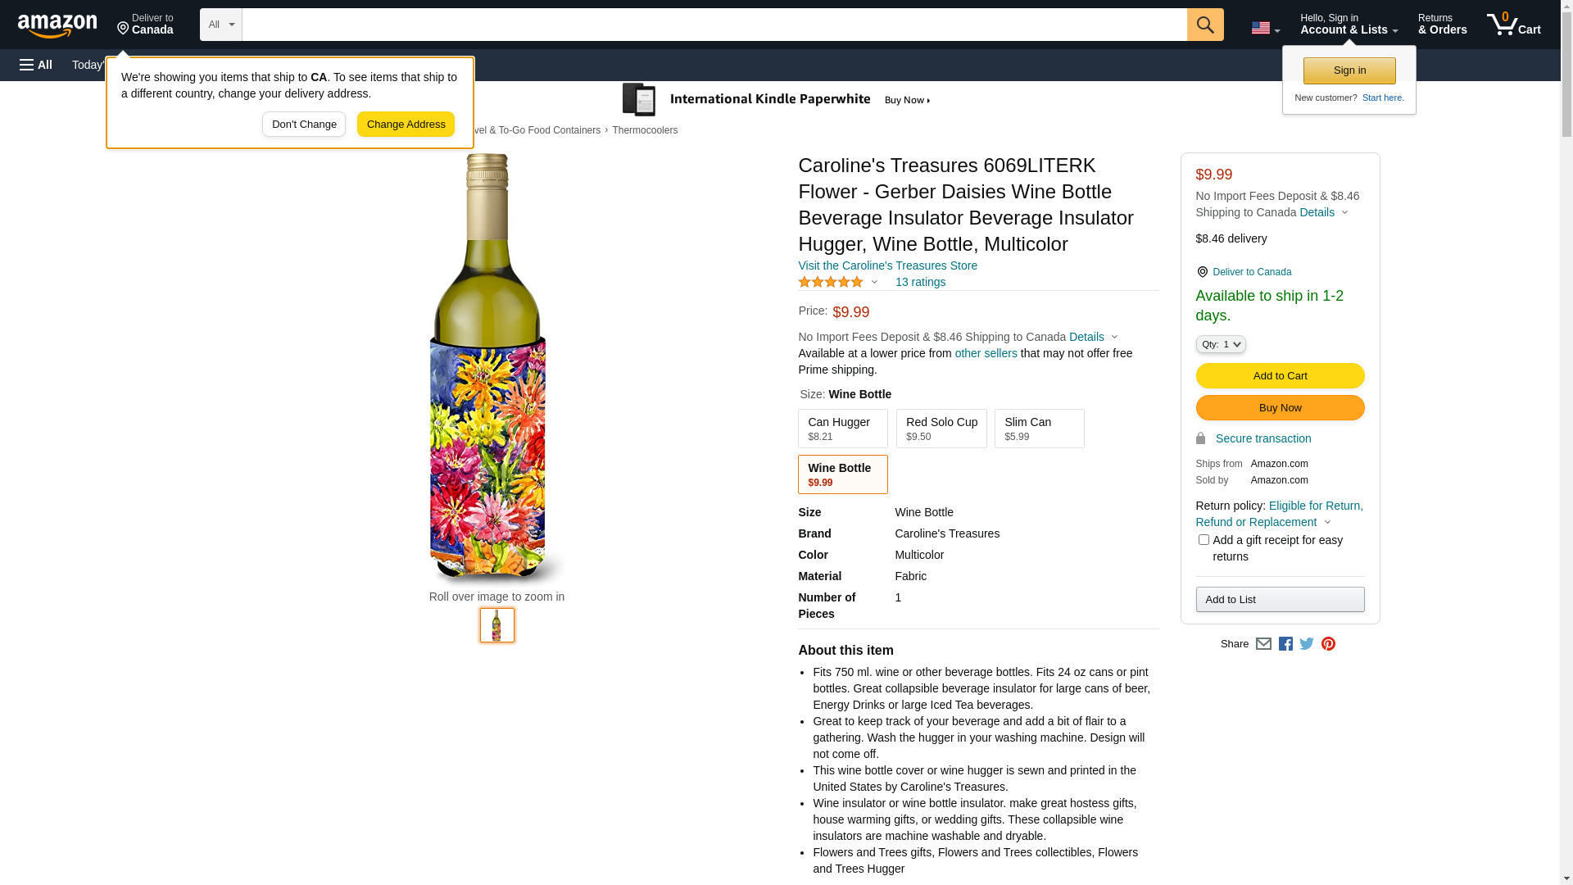
Task: Check the gift receipt checkbox
Action: pyautogui.click(x=1204, y=540)
